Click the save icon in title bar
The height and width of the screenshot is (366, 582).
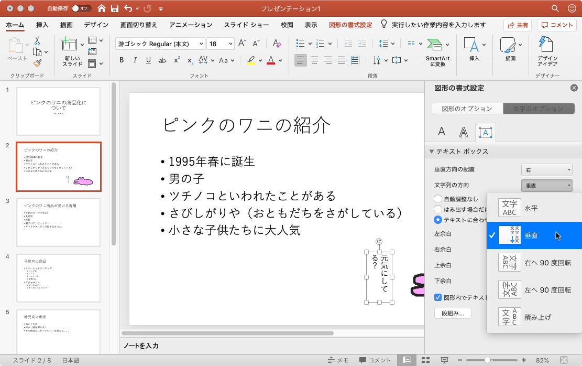114,8
